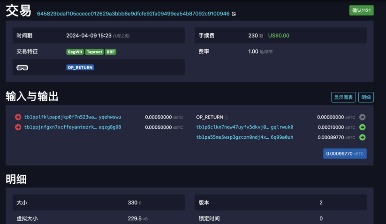Click red arrow beside second input tb1ppjnfgxn7

(18, 127)
